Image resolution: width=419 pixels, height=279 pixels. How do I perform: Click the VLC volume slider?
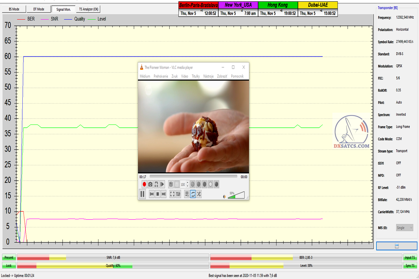tap(237, 196)
